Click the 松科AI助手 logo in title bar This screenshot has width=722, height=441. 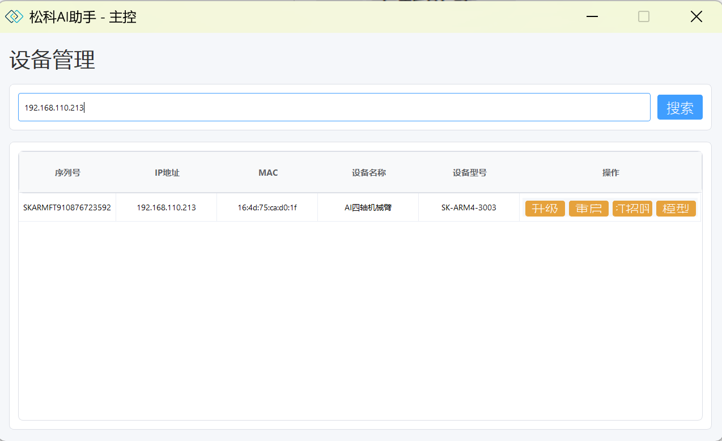[14, 17]
